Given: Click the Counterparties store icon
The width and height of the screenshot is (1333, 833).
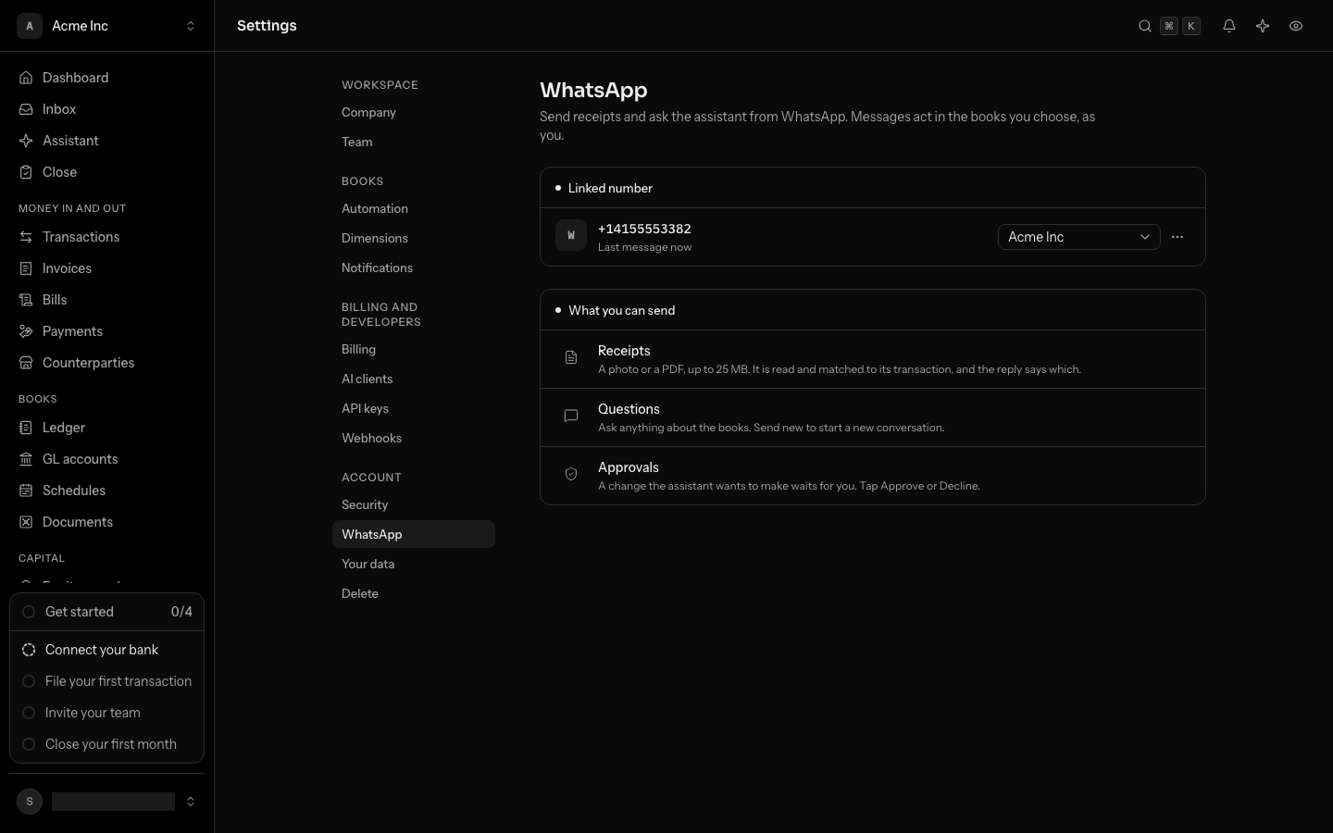Looking at the screenshot, I should (26, 363).
